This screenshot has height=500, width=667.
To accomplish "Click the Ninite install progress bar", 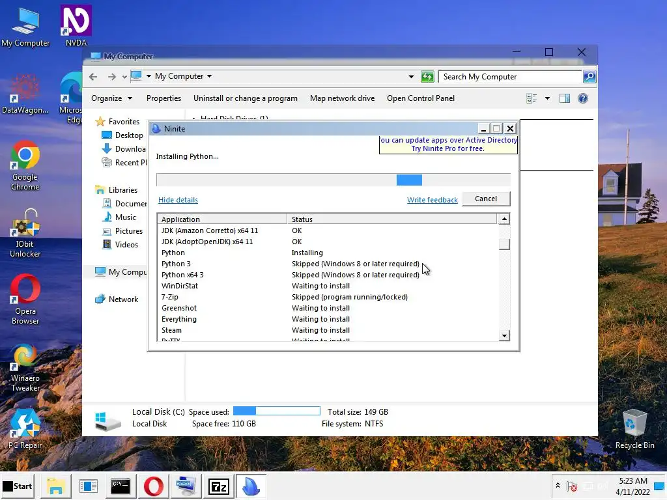I will (x=333, y=180).
